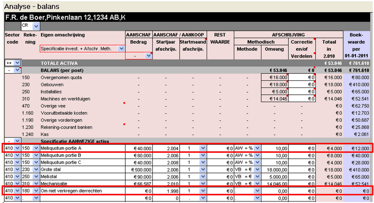Open Methode dropdown for Melkstal row

click(257, 176)
